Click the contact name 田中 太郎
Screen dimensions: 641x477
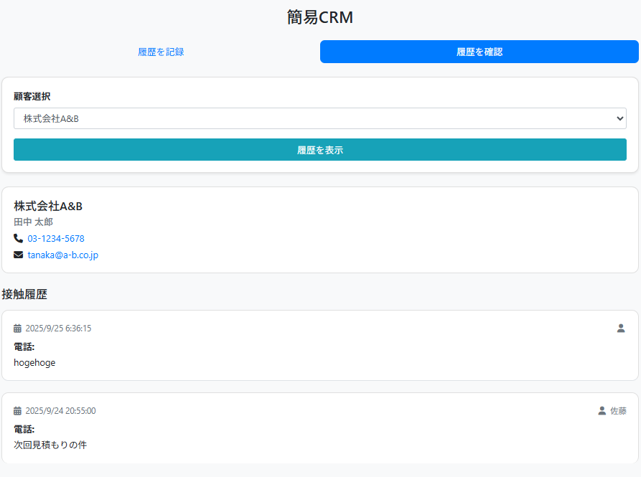coord(33,222)
